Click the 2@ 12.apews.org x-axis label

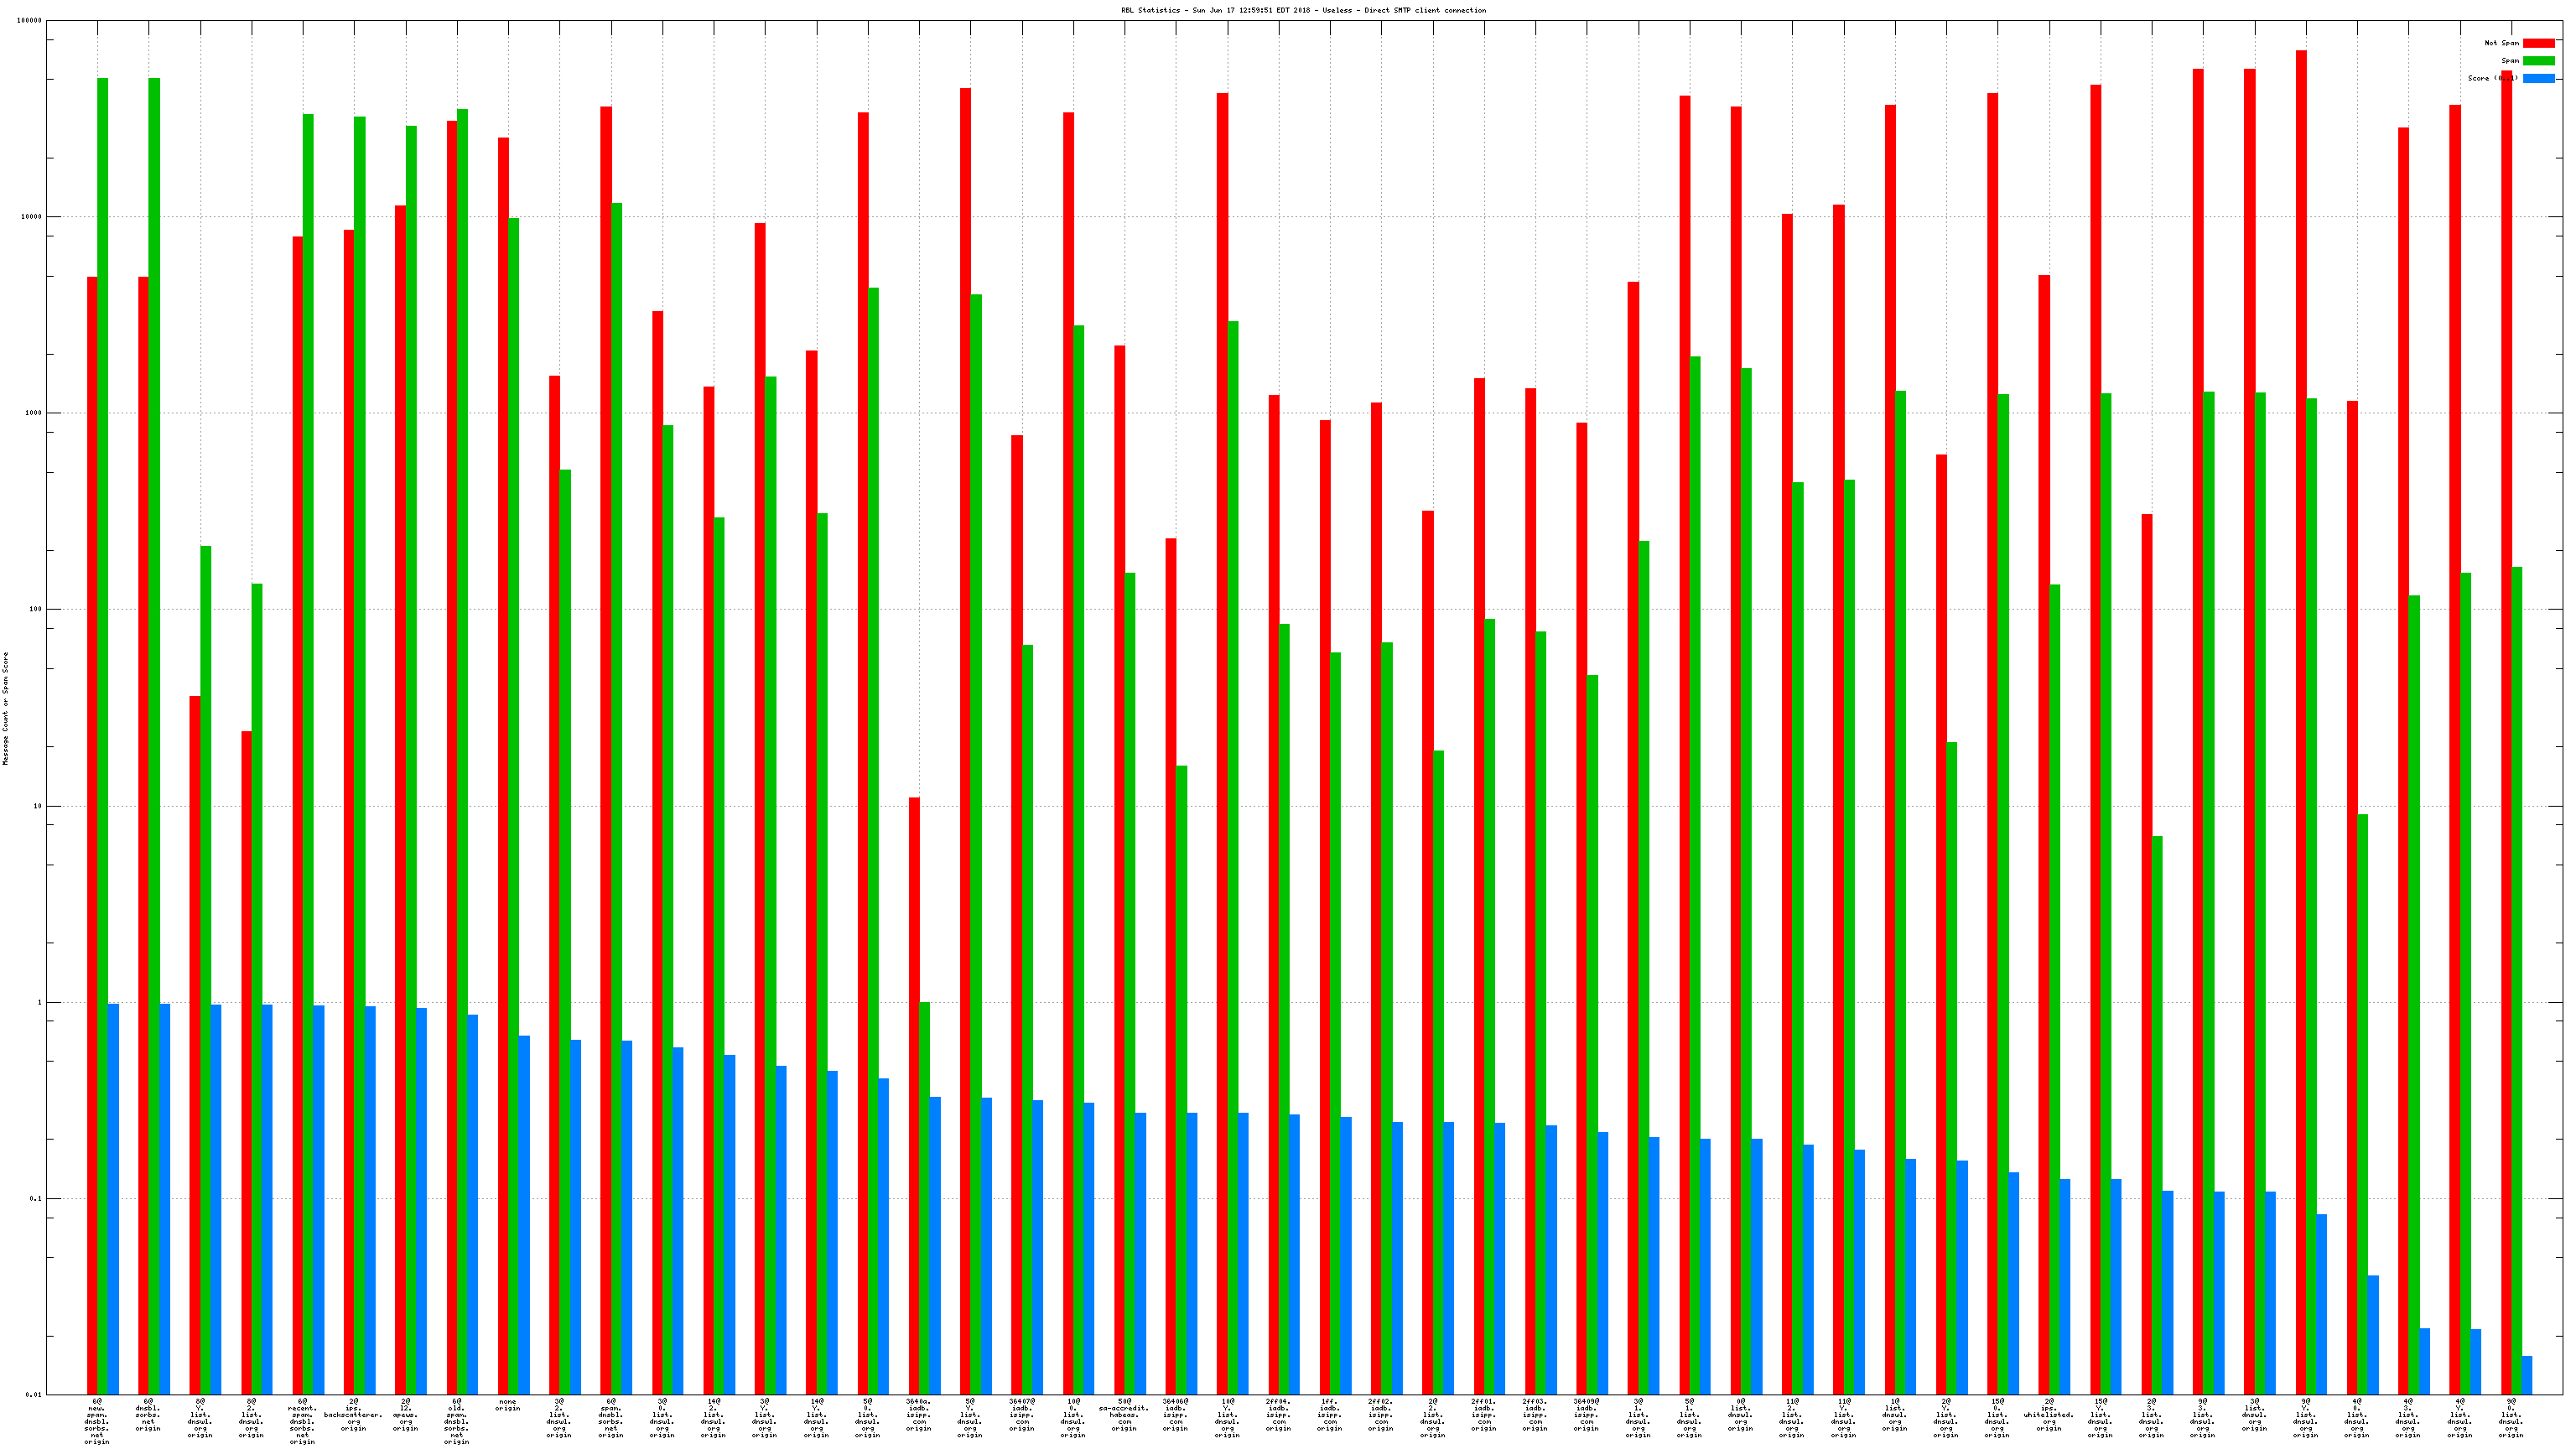(x=405, y=1415)
